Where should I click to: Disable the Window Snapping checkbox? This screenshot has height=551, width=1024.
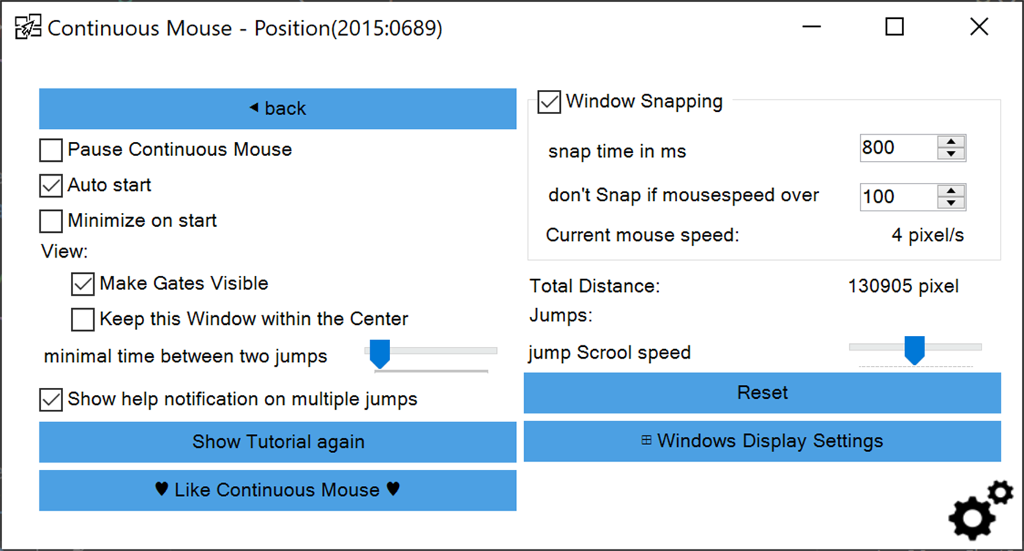(549, 102)
